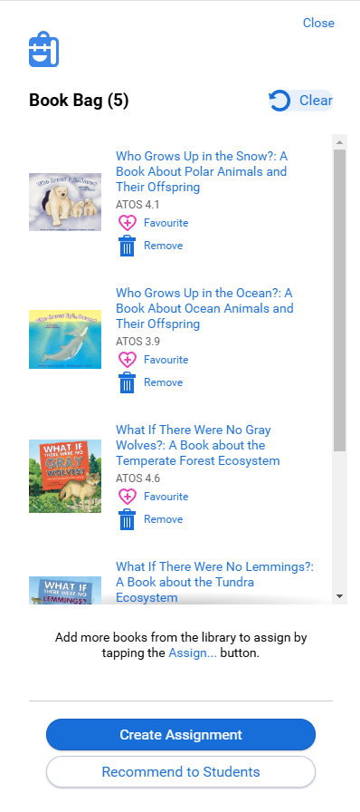This screenshot has width=360, height=812.
Task: Toggle favourite heart for Ocean book
Action: point(128,360)
